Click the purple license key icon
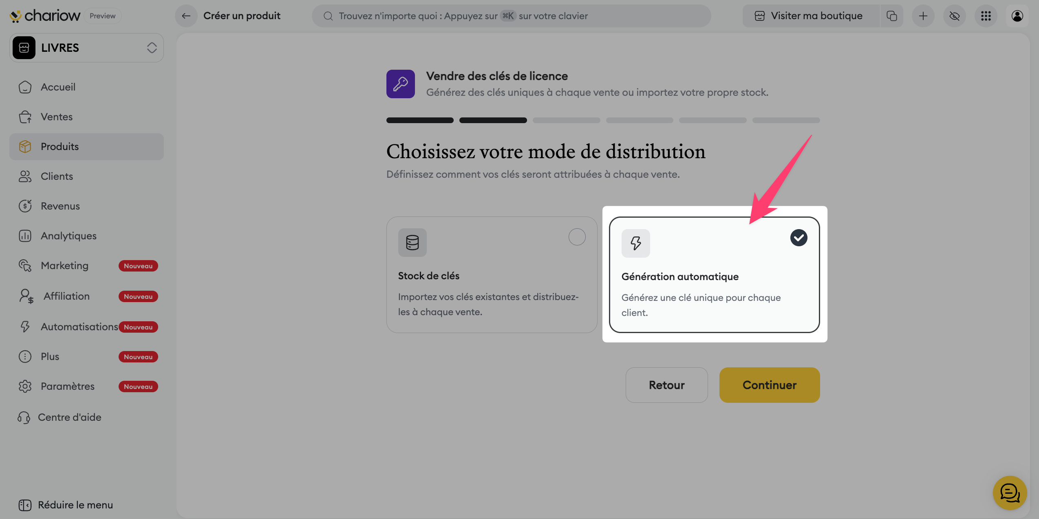The image size is (1039, 519). (400, 84)
